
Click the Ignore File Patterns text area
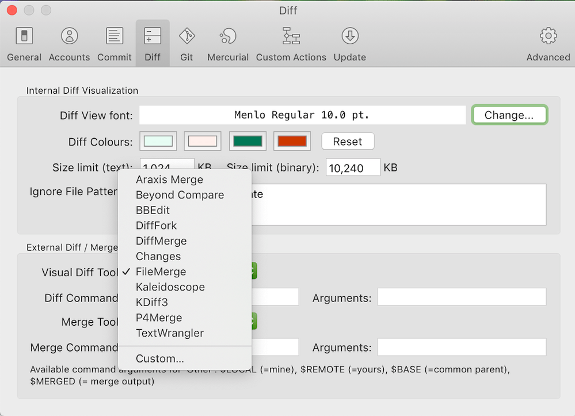(x=399, y=204)
